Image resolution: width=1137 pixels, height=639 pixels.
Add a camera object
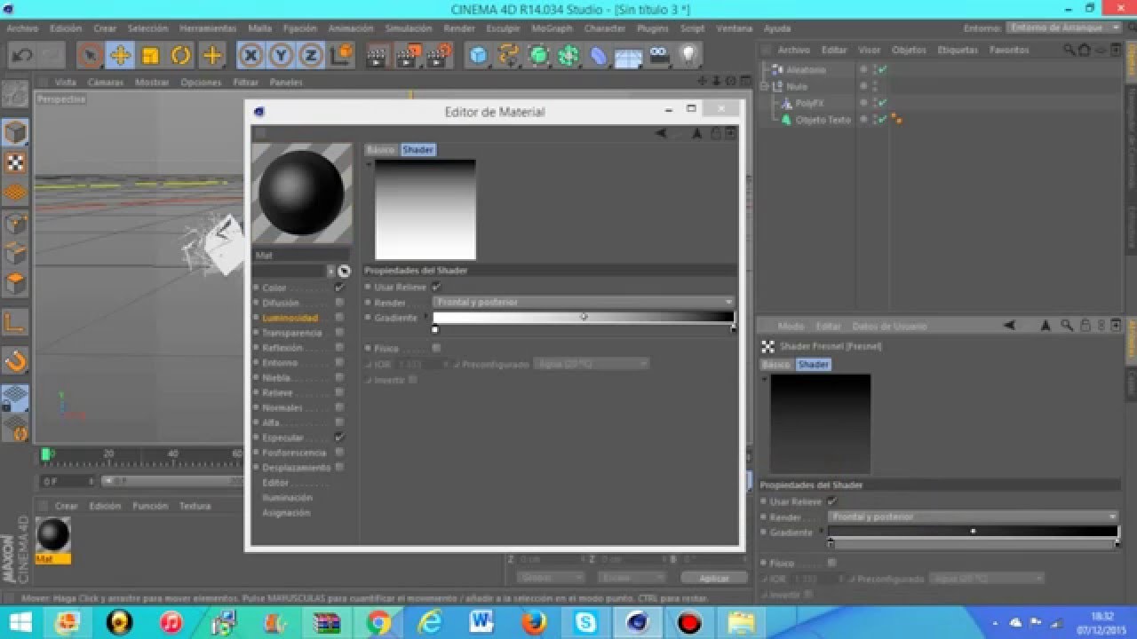coord(658,56)
